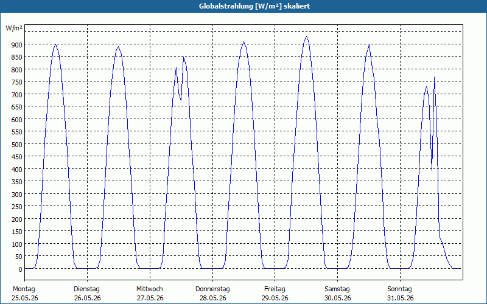Click the 0 value on the y-axis

click(x=21, y=269)
